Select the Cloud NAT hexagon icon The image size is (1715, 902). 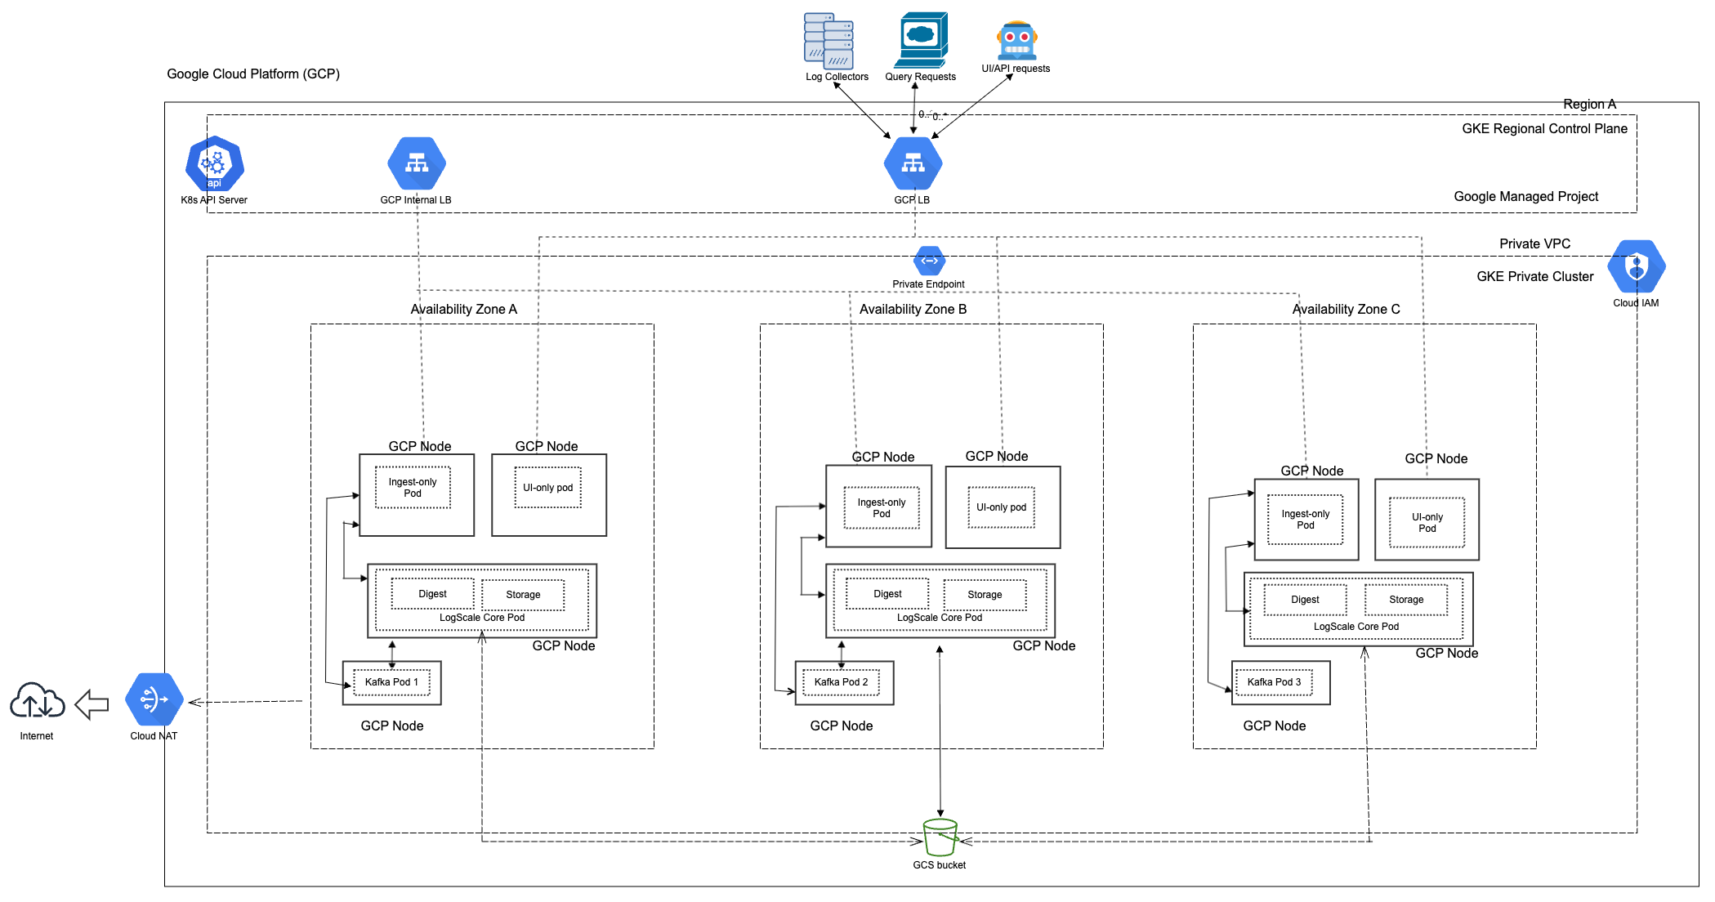tap(152, 700)
